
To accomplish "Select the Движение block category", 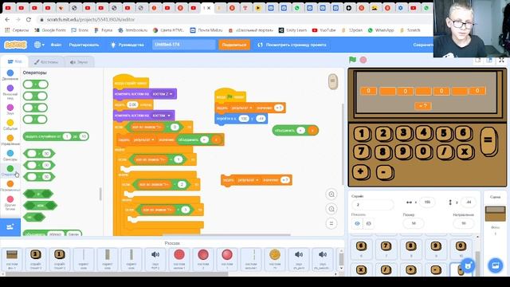I will point(10,75).
